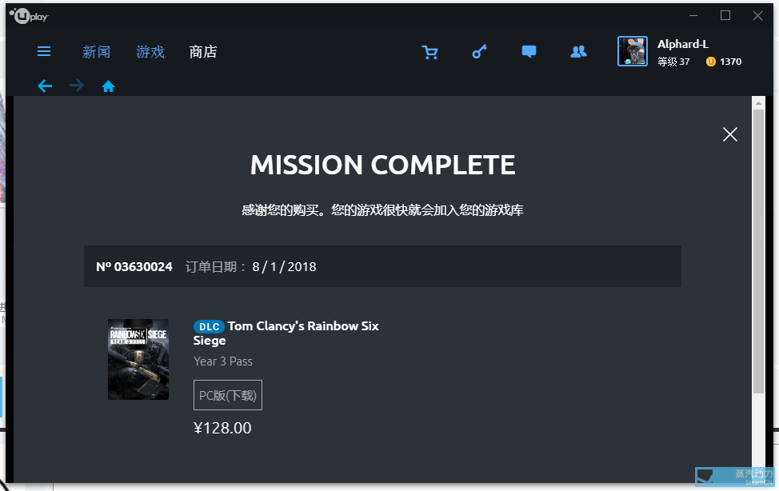Minimize the Uplay window

(x=693, y=15)
